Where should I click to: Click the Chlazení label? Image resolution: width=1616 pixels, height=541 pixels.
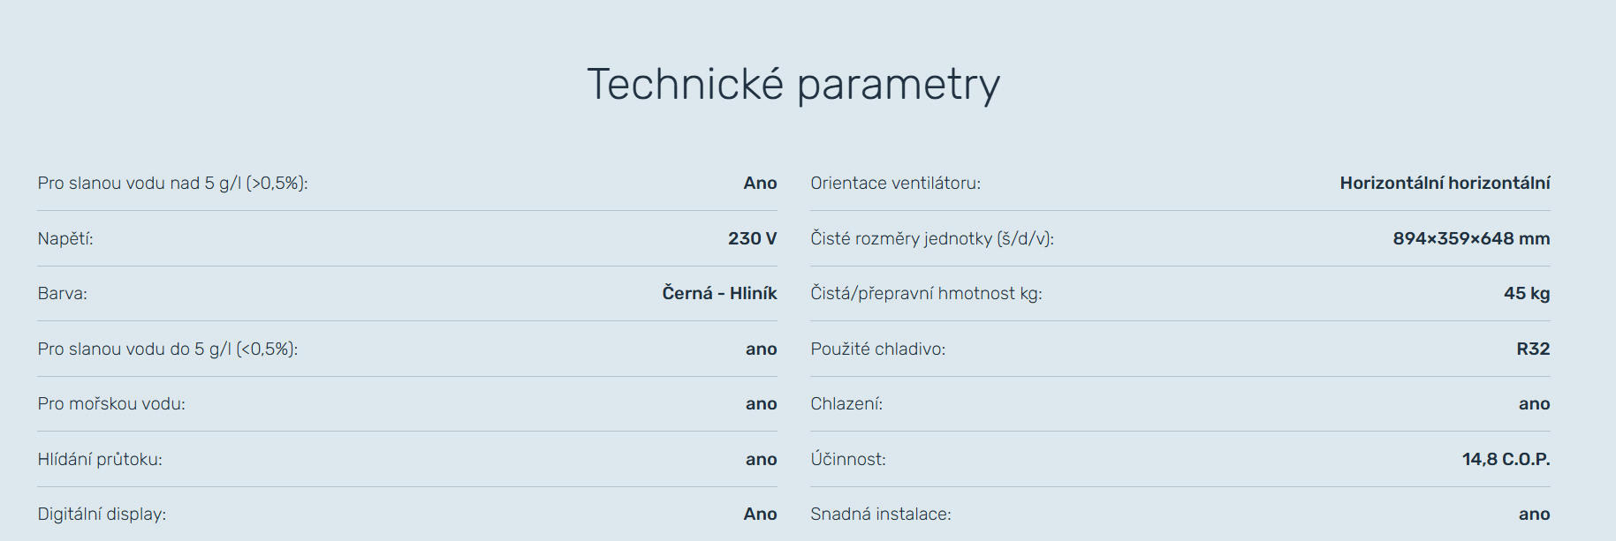pos(846,404)
